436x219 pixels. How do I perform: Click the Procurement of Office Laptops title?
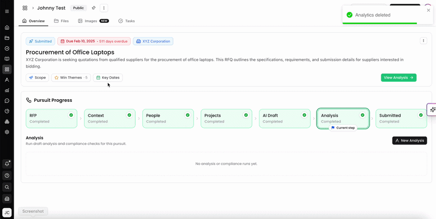(x=70, y=52)
